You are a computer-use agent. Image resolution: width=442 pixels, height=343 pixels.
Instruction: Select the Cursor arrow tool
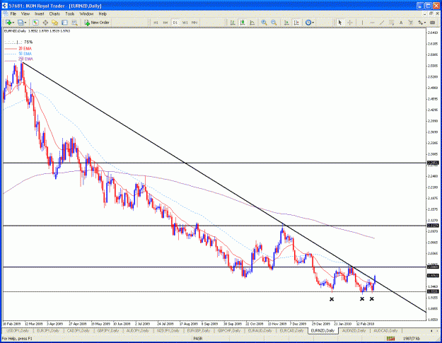340,23
